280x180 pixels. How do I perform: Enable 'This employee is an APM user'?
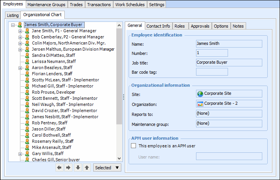[134, 146]
